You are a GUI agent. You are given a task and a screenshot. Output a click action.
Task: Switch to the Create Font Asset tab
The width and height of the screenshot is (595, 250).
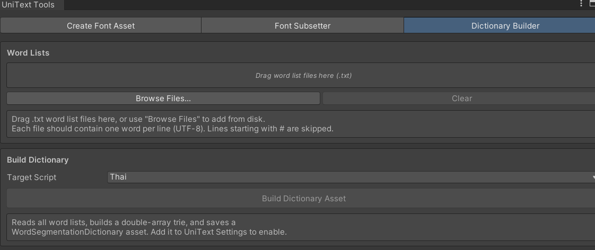pyautogui.click(x=101, y=26)
